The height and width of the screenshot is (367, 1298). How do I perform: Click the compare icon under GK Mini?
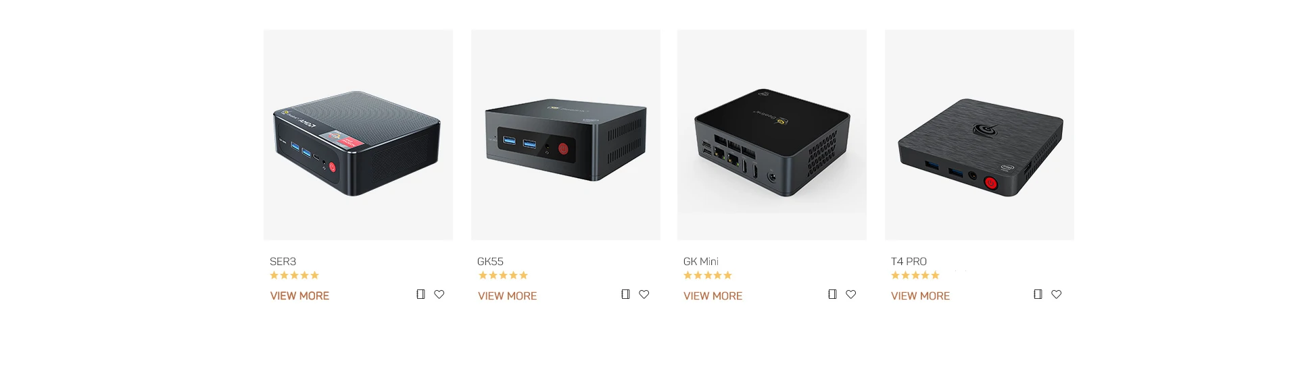pos(832,294)
